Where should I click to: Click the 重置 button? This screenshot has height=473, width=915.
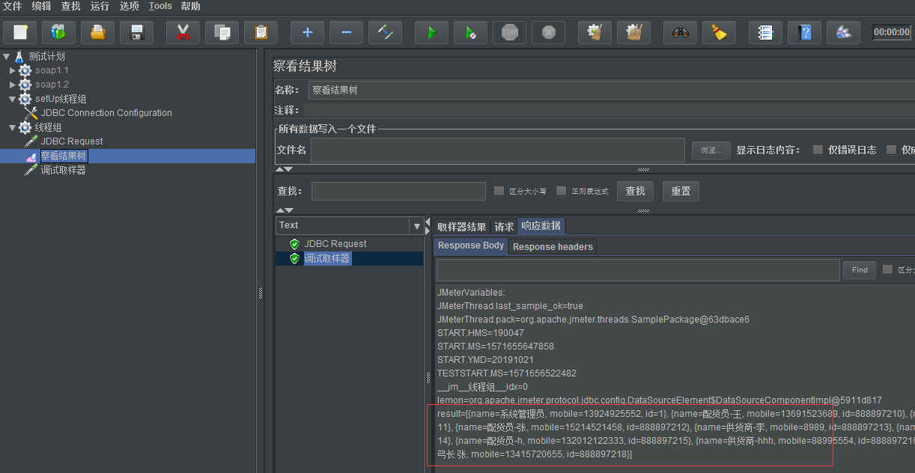click(x=681, y=191)
